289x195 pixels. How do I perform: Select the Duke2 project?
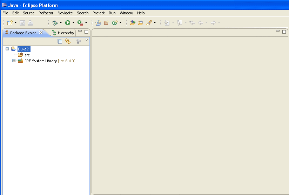pyautogui.click(x=23, y=49)
